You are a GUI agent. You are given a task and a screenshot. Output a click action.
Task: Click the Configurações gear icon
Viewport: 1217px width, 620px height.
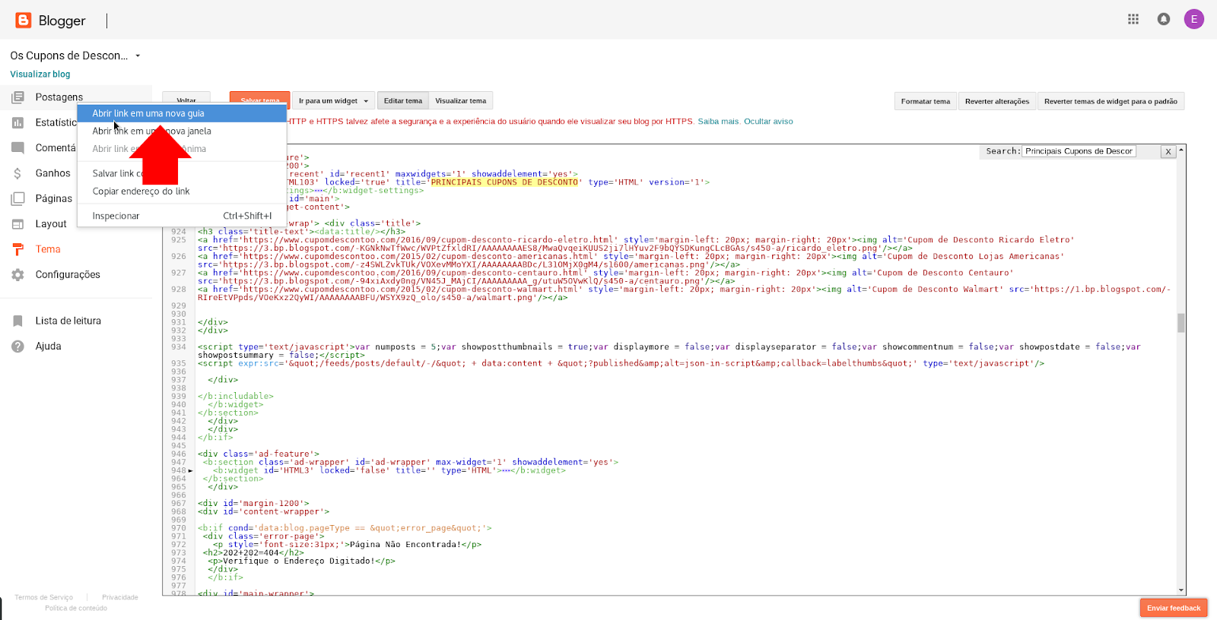[x=17, y=274]
